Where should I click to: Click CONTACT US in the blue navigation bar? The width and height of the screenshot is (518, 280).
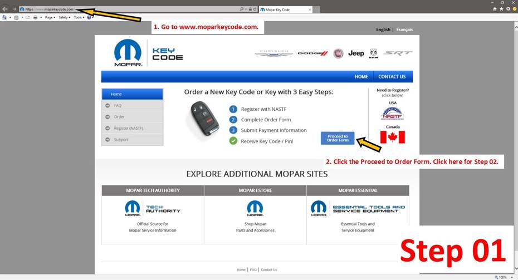[392, 77]
